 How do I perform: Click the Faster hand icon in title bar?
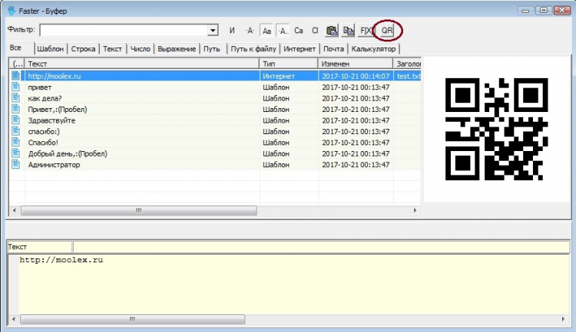coord(12,11)
